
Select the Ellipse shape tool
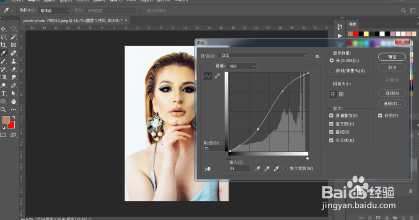[x=3, y=101]
